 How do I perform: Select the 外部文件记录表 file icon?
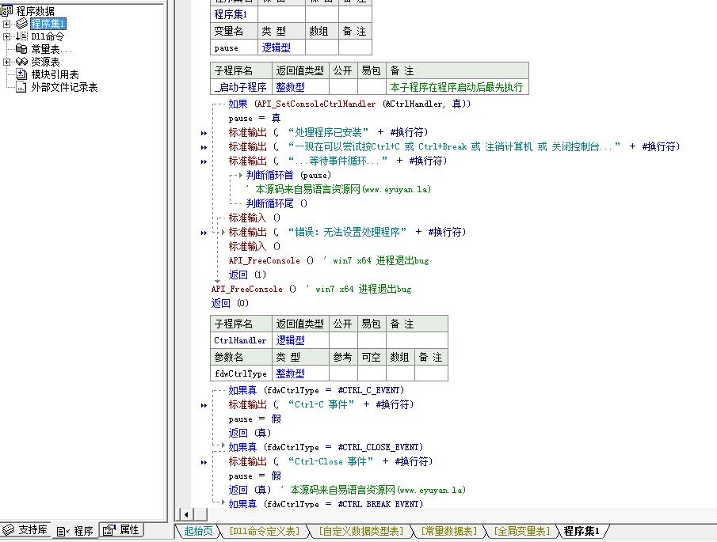22,87
